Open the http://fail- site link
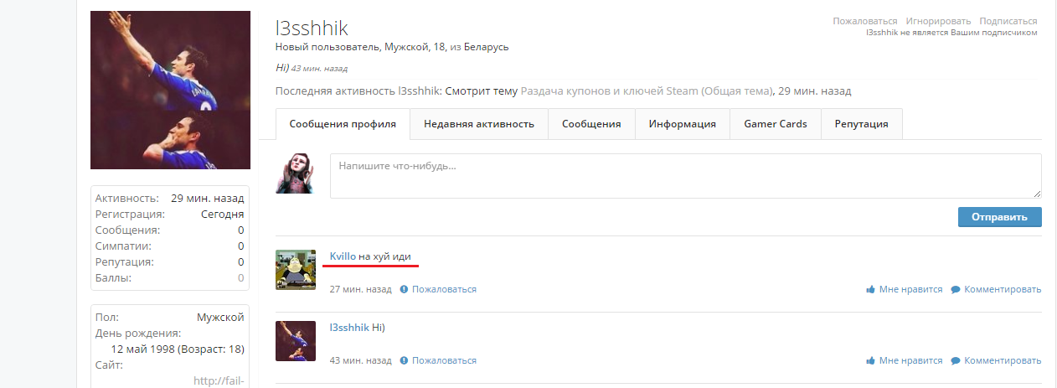 click(x=219, y=380)
